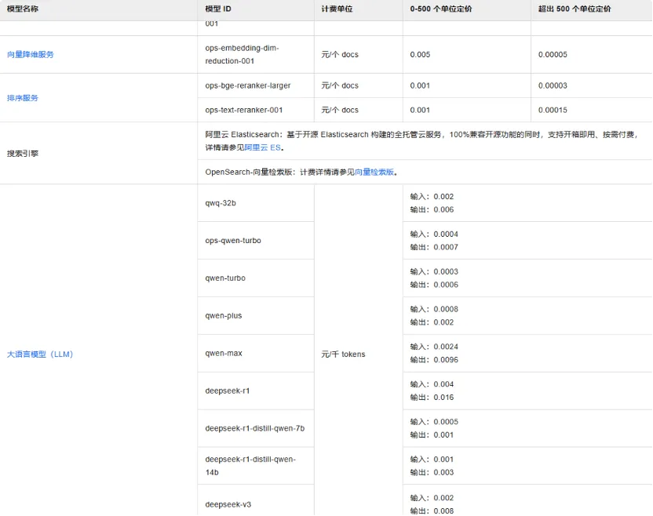Click the 输出: 0.016 value
Viewport: 653px width, 516px height.
pos(432,398)
